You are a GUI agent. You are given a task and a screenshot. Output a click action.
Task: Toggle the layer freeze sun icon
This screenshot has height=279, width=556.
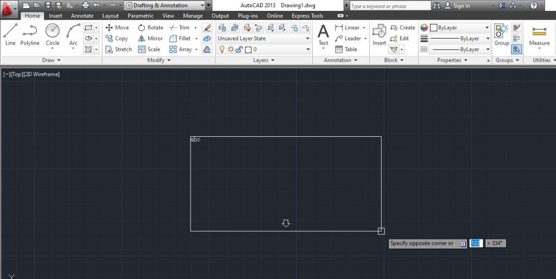tap(231, 49)
